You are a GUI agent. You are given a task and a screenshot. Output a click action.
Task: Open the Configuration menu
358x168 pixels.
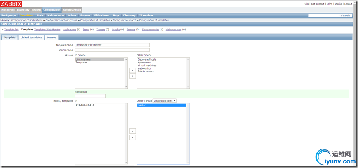pyautogui.click(x=52, y=10)
